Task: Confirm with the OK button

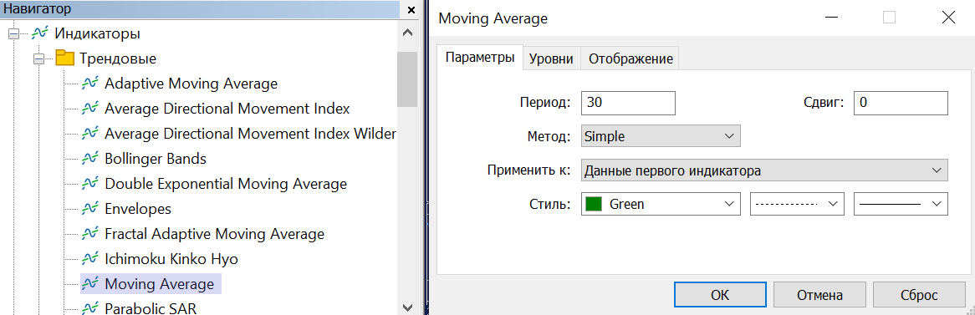Action: [x=719, y=294]
